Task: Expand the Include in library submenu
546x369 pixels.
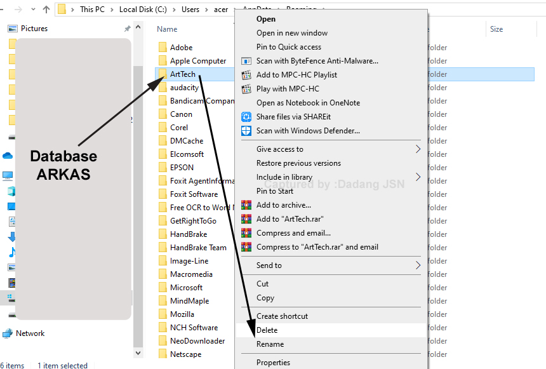Action: tap(418, 177)
